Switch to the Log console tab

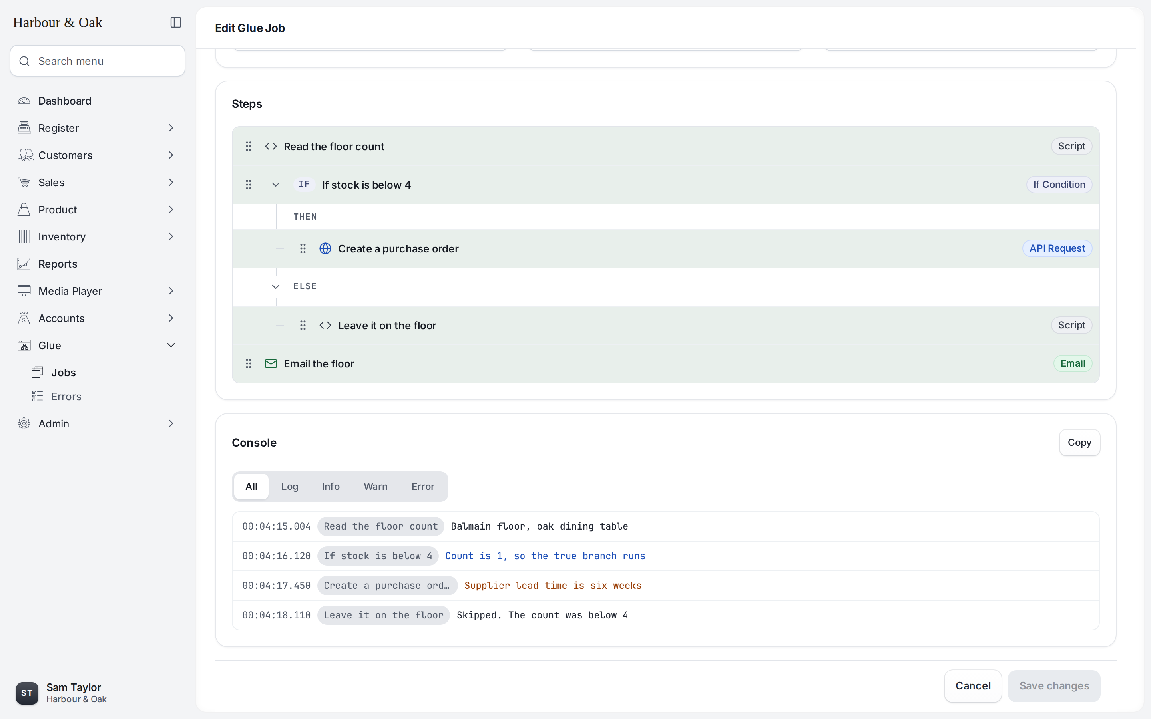pyautogui.click(x=289, y=487)
